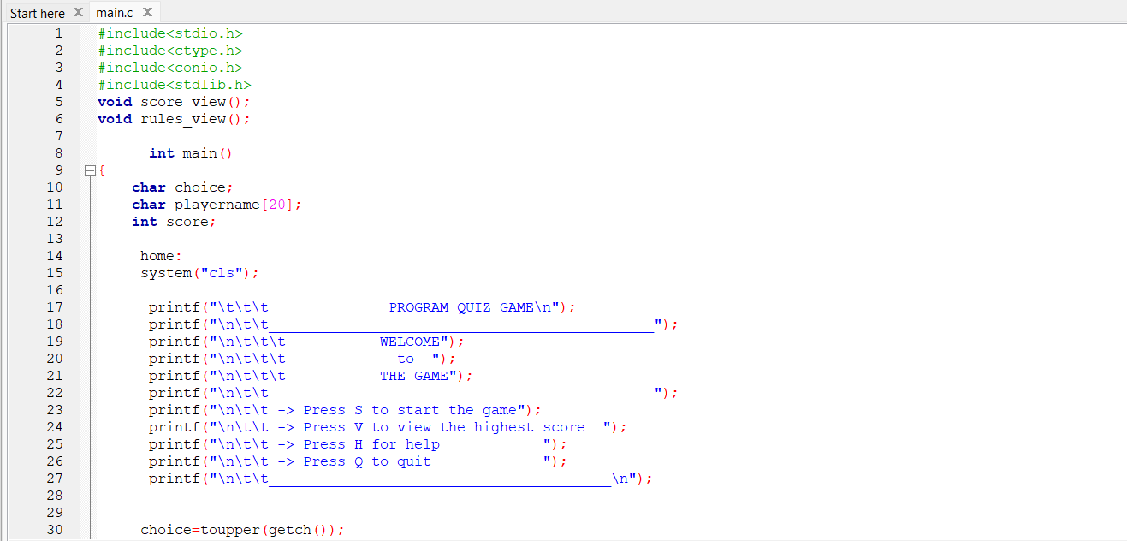Click the playername[20] array declaration
Image resolution: width=1127 pixels, height=541 pixels.
(x=237, y=205)
